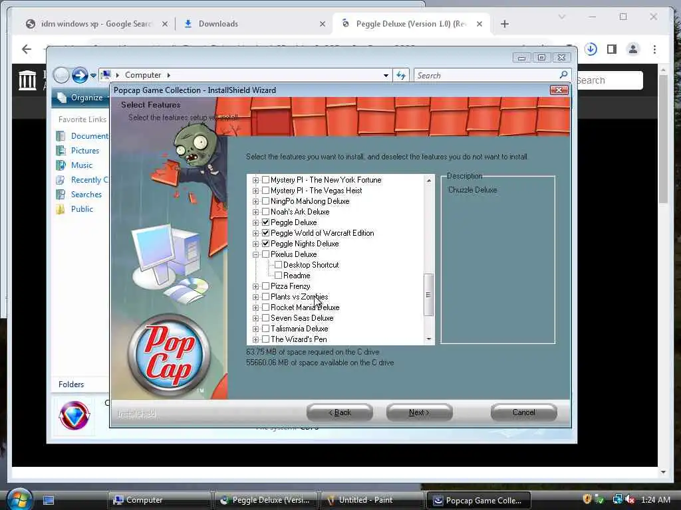Click the volume muted tray icon
681x510 pixels.
point(630,499)
